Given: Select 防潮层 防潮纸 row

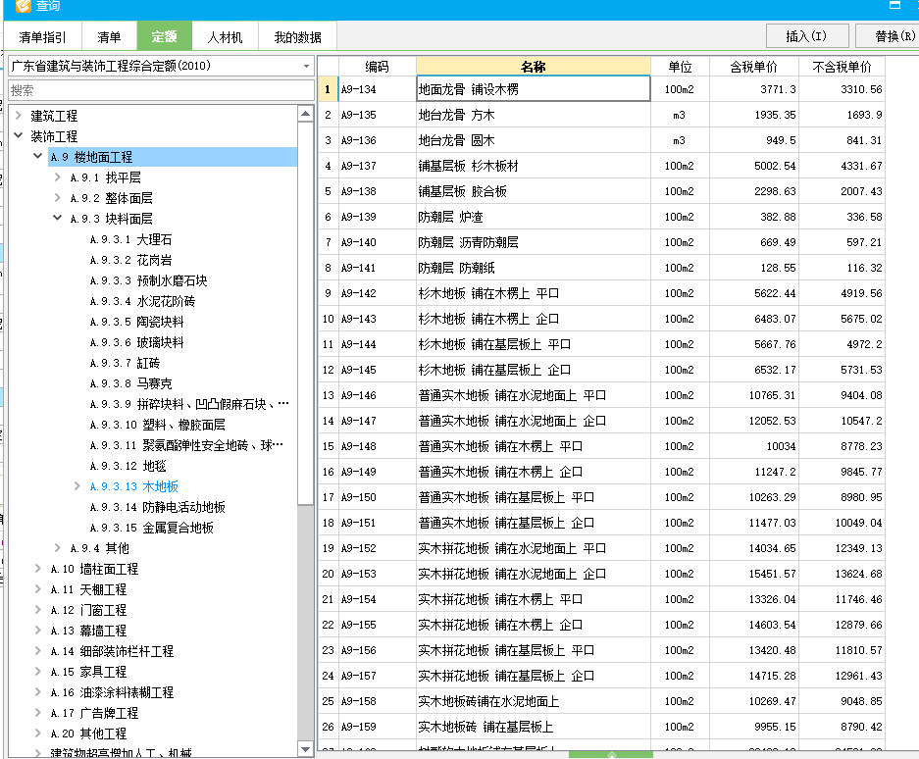Looking at the screenshot, I should tap(601, 268).
